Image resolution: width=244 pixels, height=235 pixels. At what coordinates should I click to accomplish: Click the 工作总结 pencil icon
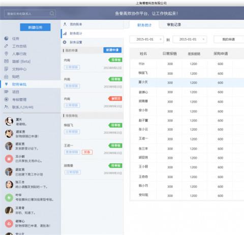[6, 46]
